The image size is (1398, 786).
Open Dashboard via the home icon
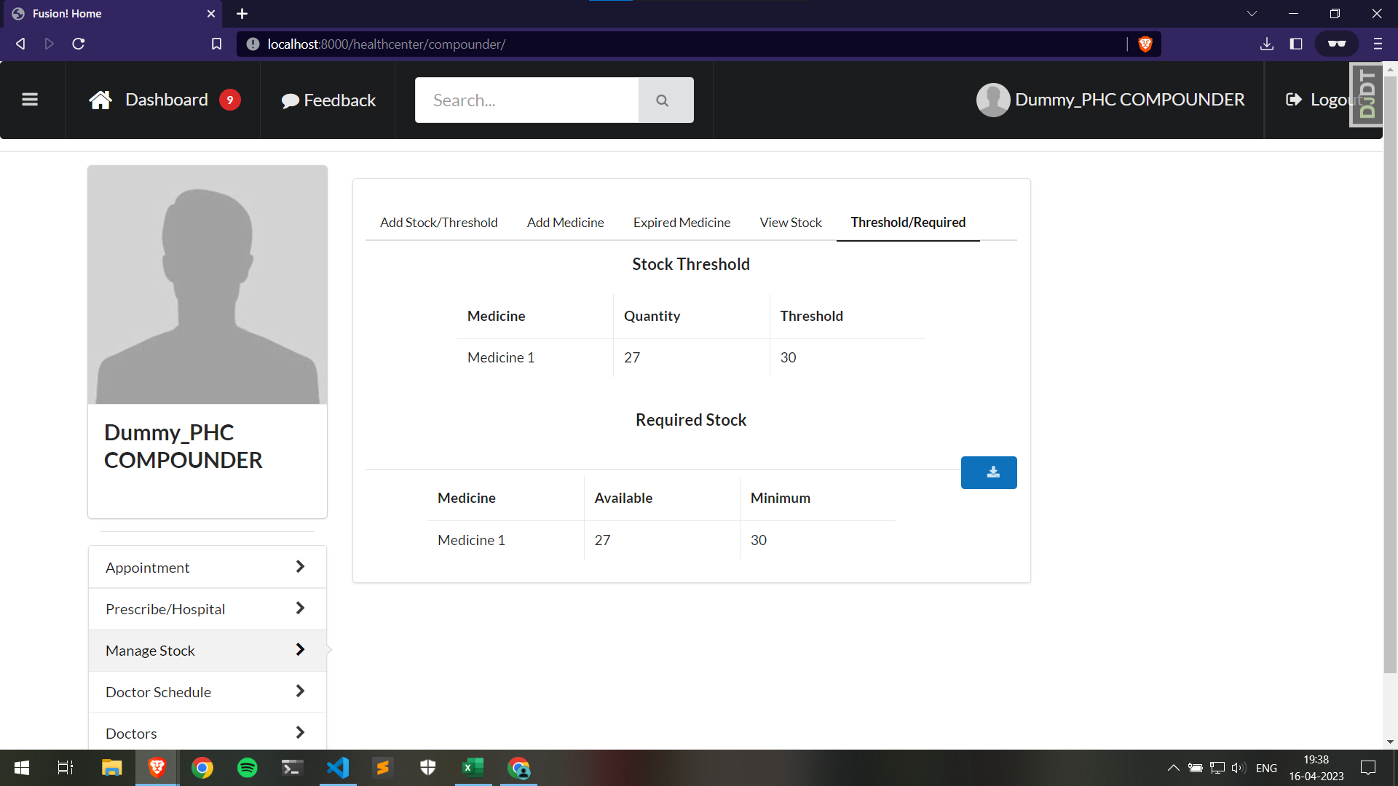click(100, 100)
